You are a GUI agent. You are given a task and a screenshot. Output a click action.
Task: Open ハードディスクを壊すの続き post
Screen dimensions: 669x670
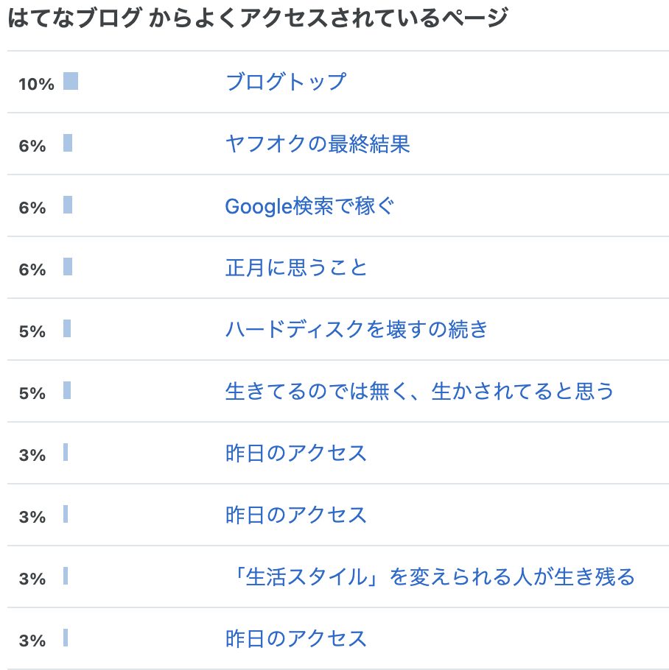tap(357, 329)
